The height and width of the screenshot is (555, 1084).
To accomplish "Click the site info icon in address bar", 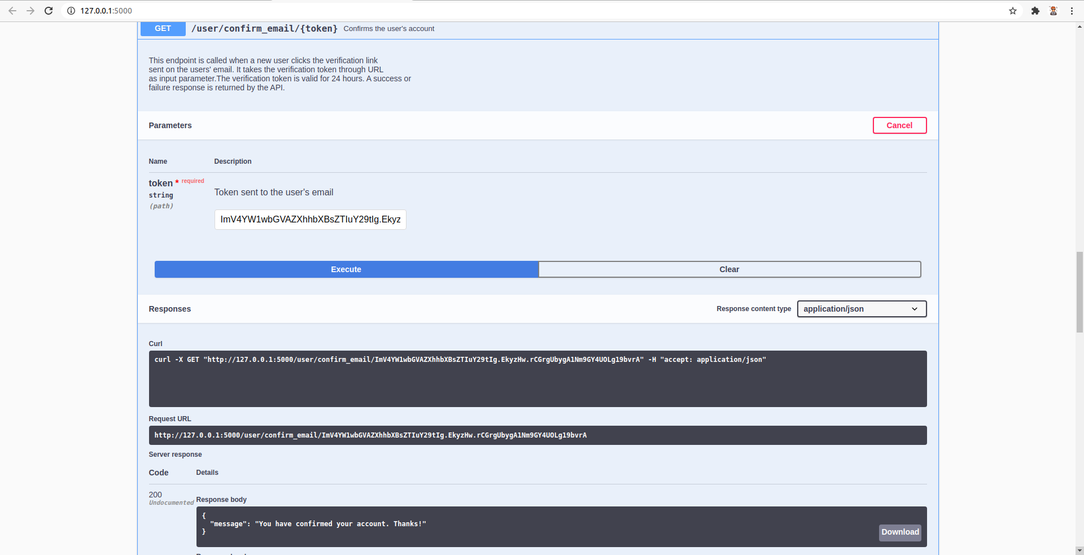I will [x=71, y=11].
